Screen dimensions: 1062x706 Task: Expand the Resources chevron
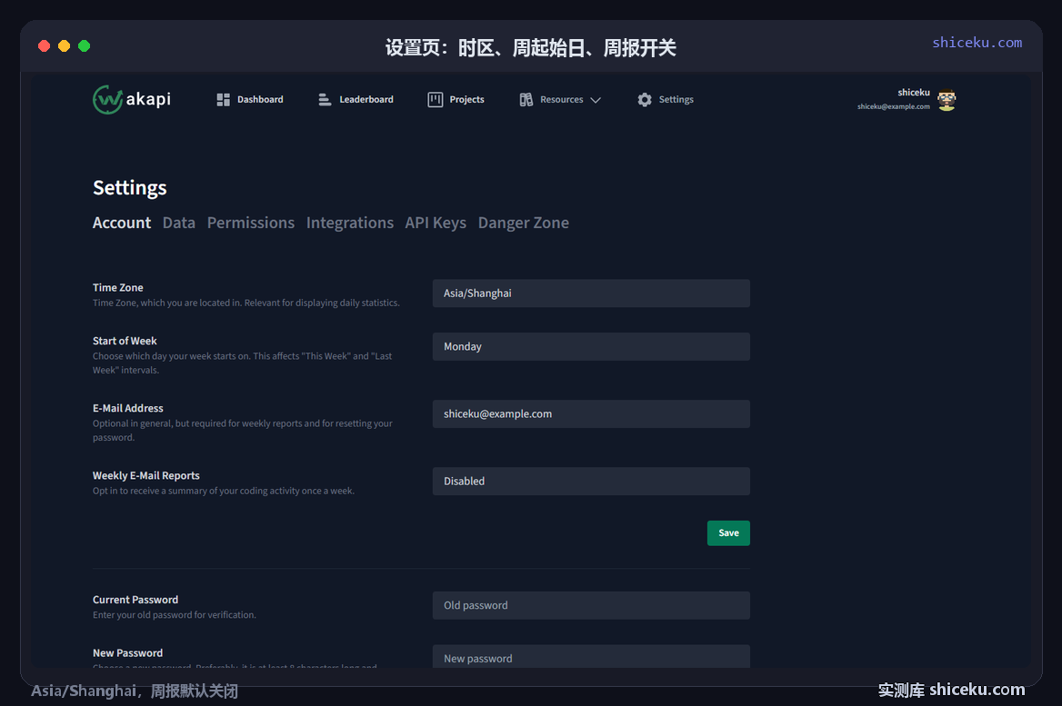(x=596, y=100)
